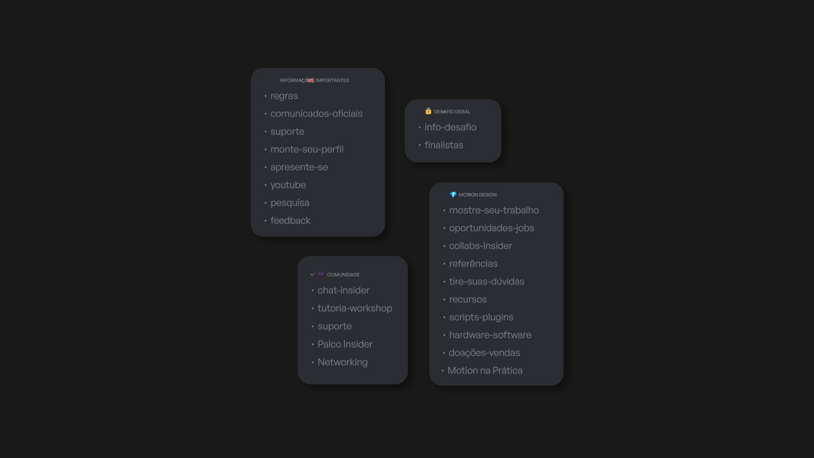Open the comunicados-oficiais channel
Viewport: 814px width, 458px height.
316,114
